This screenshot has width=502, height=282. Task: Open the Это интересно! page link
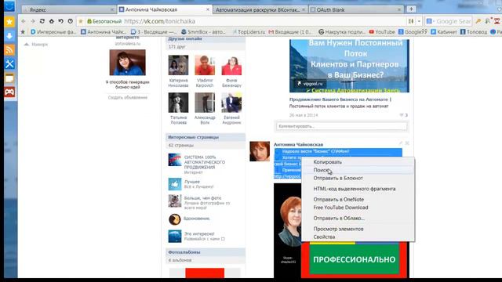[x=199, y=234]
